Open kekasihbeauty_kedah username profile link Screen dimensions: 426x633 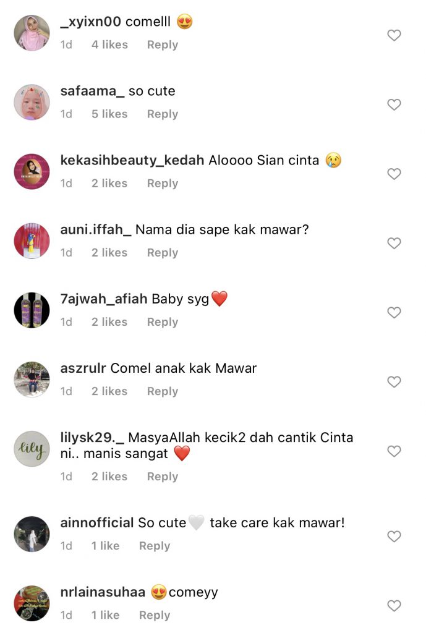(x=132, y=161)
